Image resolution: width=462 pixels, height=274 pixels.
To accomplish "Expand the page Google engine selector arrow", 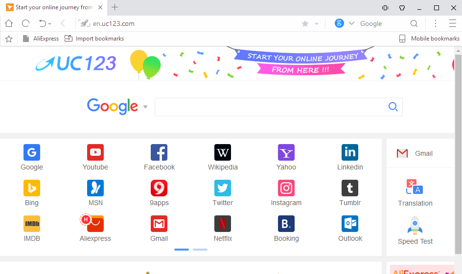I will (145, 107).
